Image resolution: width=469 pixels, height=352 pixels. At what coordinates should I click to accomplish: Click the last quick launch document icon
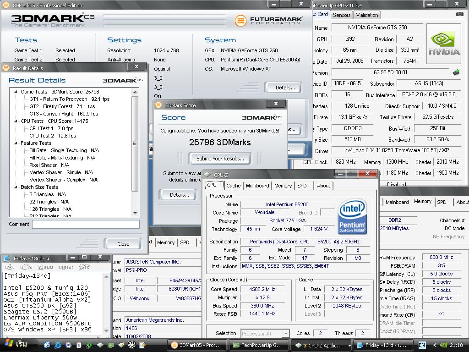[x=142, y=345]
